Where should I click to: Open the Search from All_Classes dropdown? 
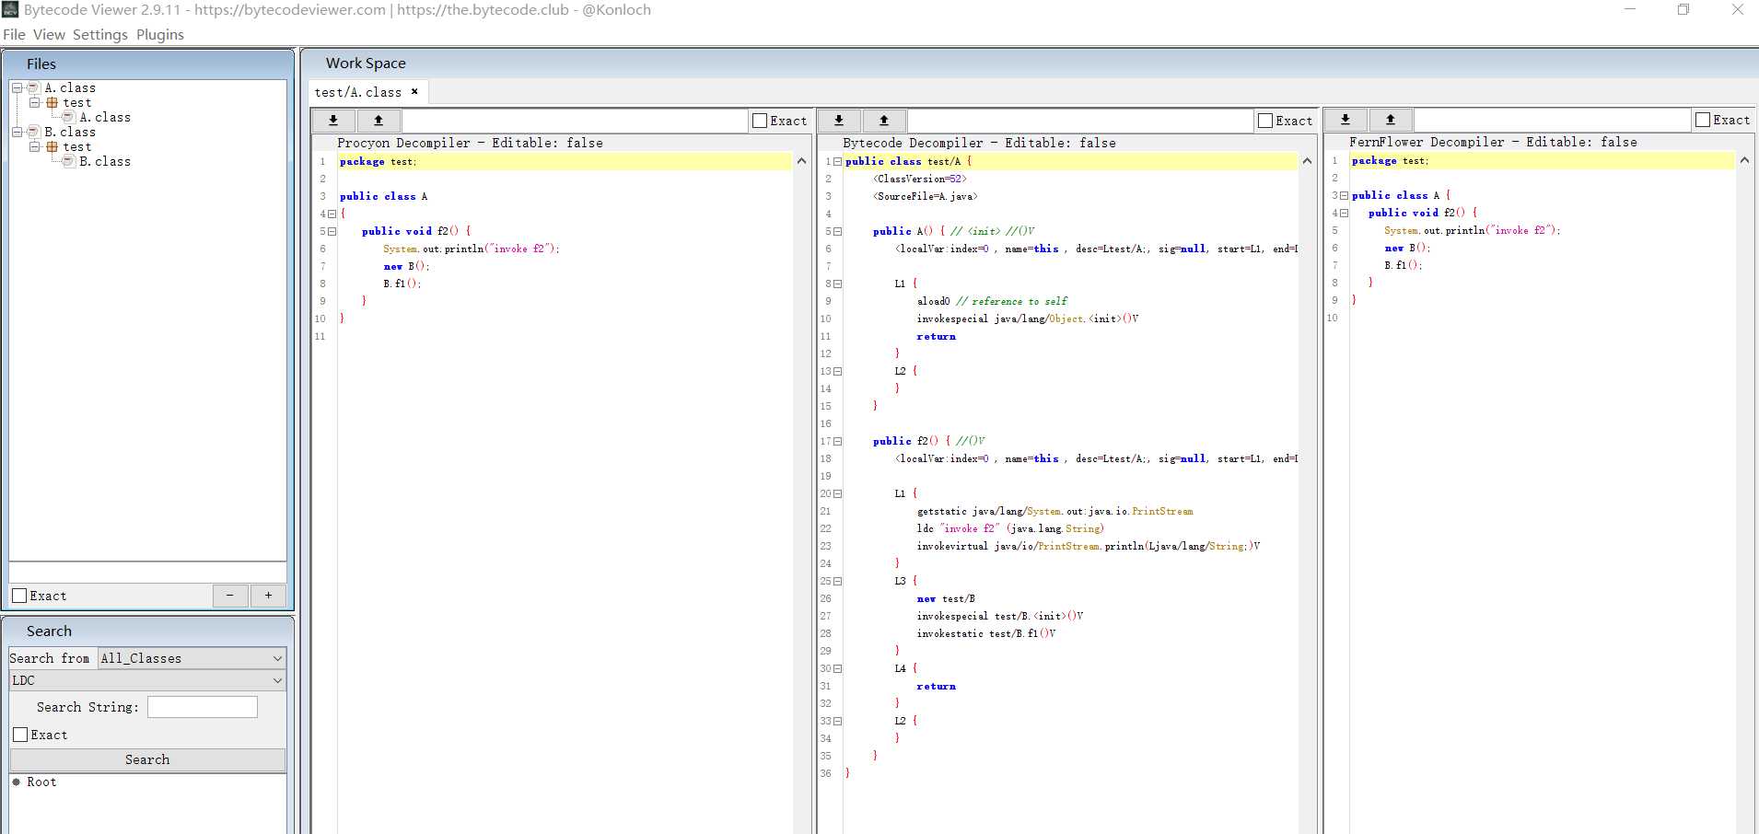(x=192, y=658)
